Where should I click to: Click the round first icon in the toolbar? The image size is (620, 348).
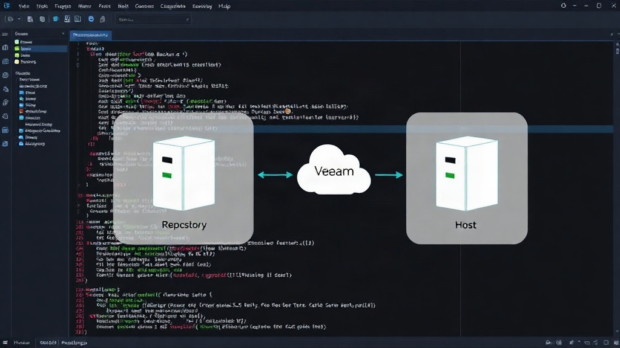tap(10, 19)
